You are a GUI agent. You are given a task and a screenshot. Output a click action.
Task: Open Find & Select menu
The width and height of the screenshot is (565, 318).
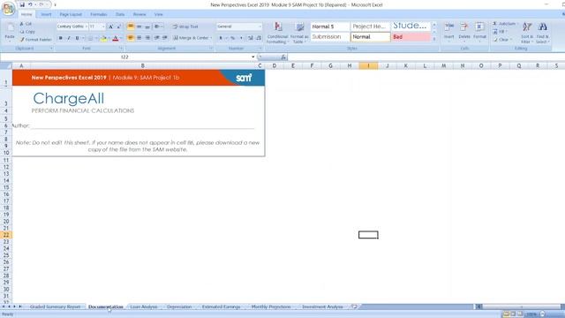542,33
